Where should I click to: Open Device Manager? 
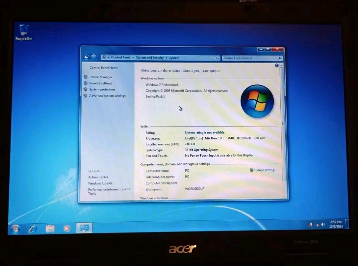(101, 77)
